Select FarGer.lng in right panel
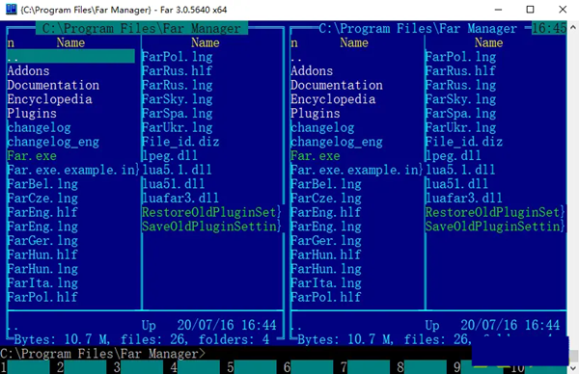Image resolution: width=579 pixels, height=374 pixels. tap(326, 240)
